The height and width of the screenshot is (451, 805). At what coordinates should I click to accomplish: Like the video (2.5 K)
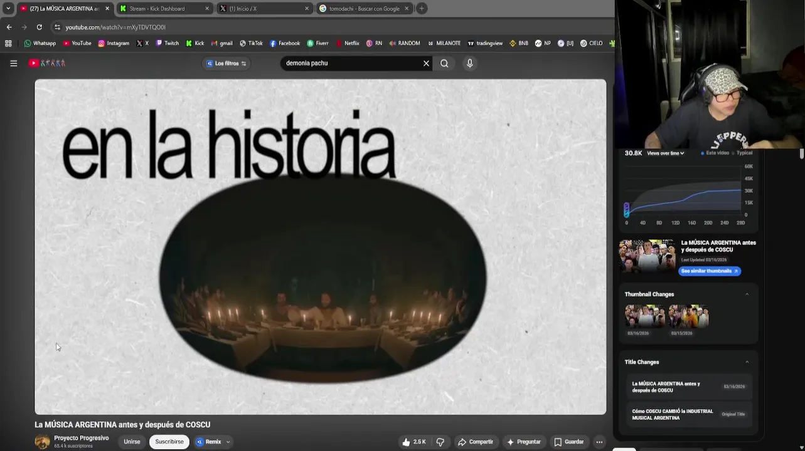pyautogui.click(x=414, y=442)
